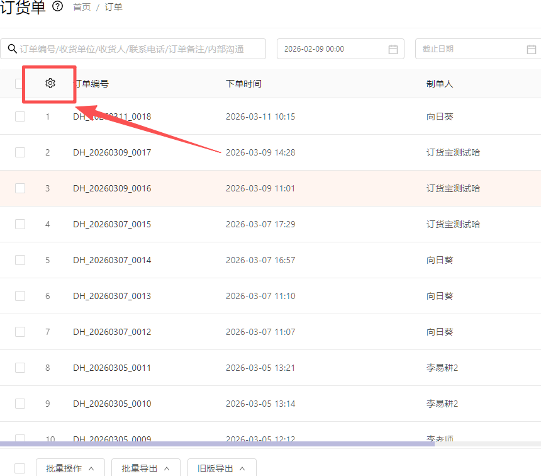Image resolution: width=541 pixels, height=476 pixels.
Task: Click the 订单编号 column header
Action: pyautogui.click(x=91, y=84)
